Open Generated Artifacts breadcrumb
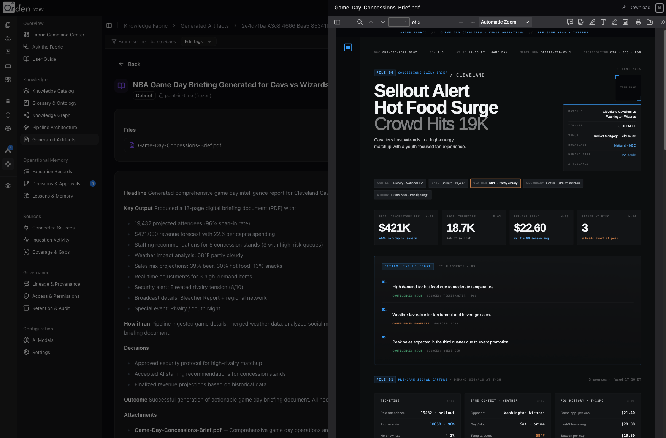Screen dimensions: 666x438 [205, 26]
